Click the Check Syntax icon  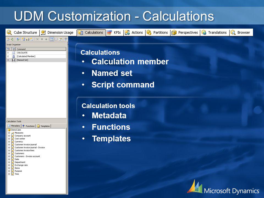coord(66,39)
